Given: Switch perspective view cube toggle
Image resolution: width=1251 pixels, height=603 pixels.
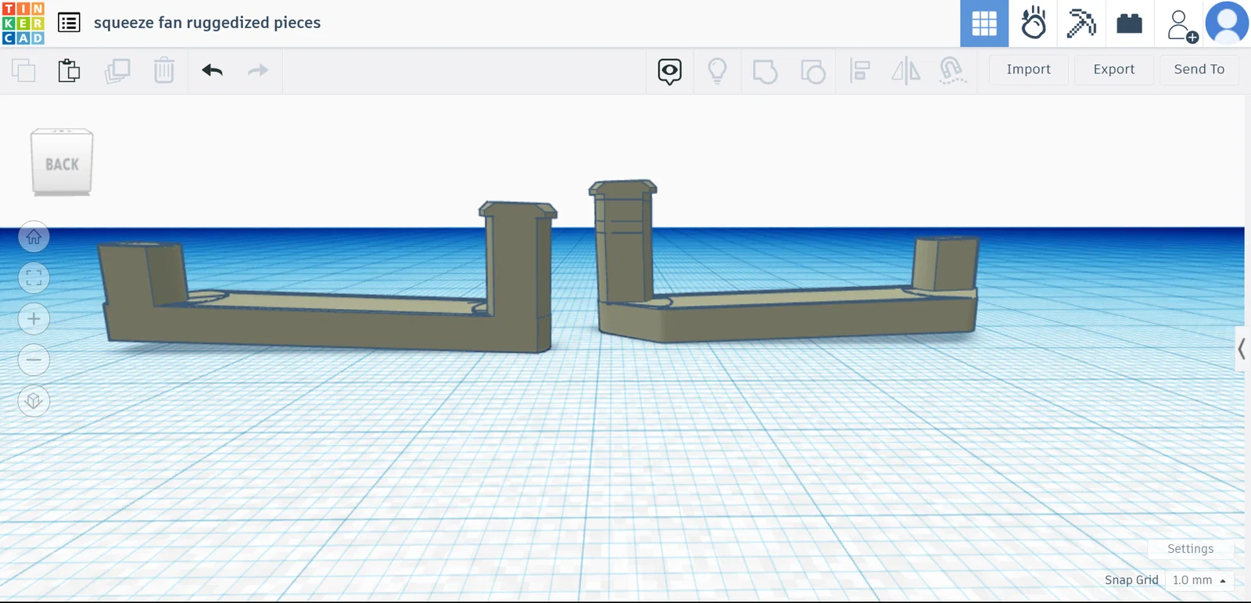Looking at the screenshot, I should pyautogui.click(x=34, y=400).
